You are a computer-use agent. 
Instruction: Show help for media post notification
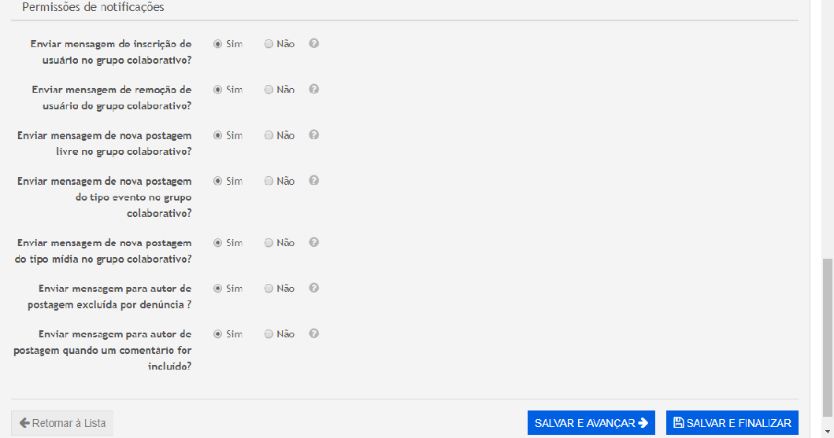[x=313, y=242]
